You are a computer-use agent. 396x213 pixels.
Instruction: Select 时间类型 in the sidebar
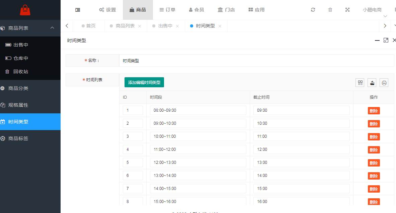(30, 122)
